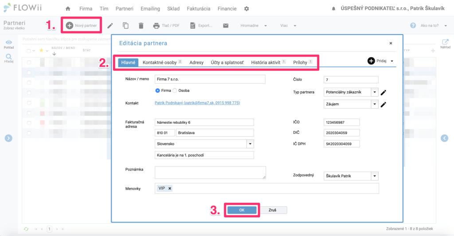Click the copy partner icon in toolbar
Screen dimensions: 454x236
[125, 25]
